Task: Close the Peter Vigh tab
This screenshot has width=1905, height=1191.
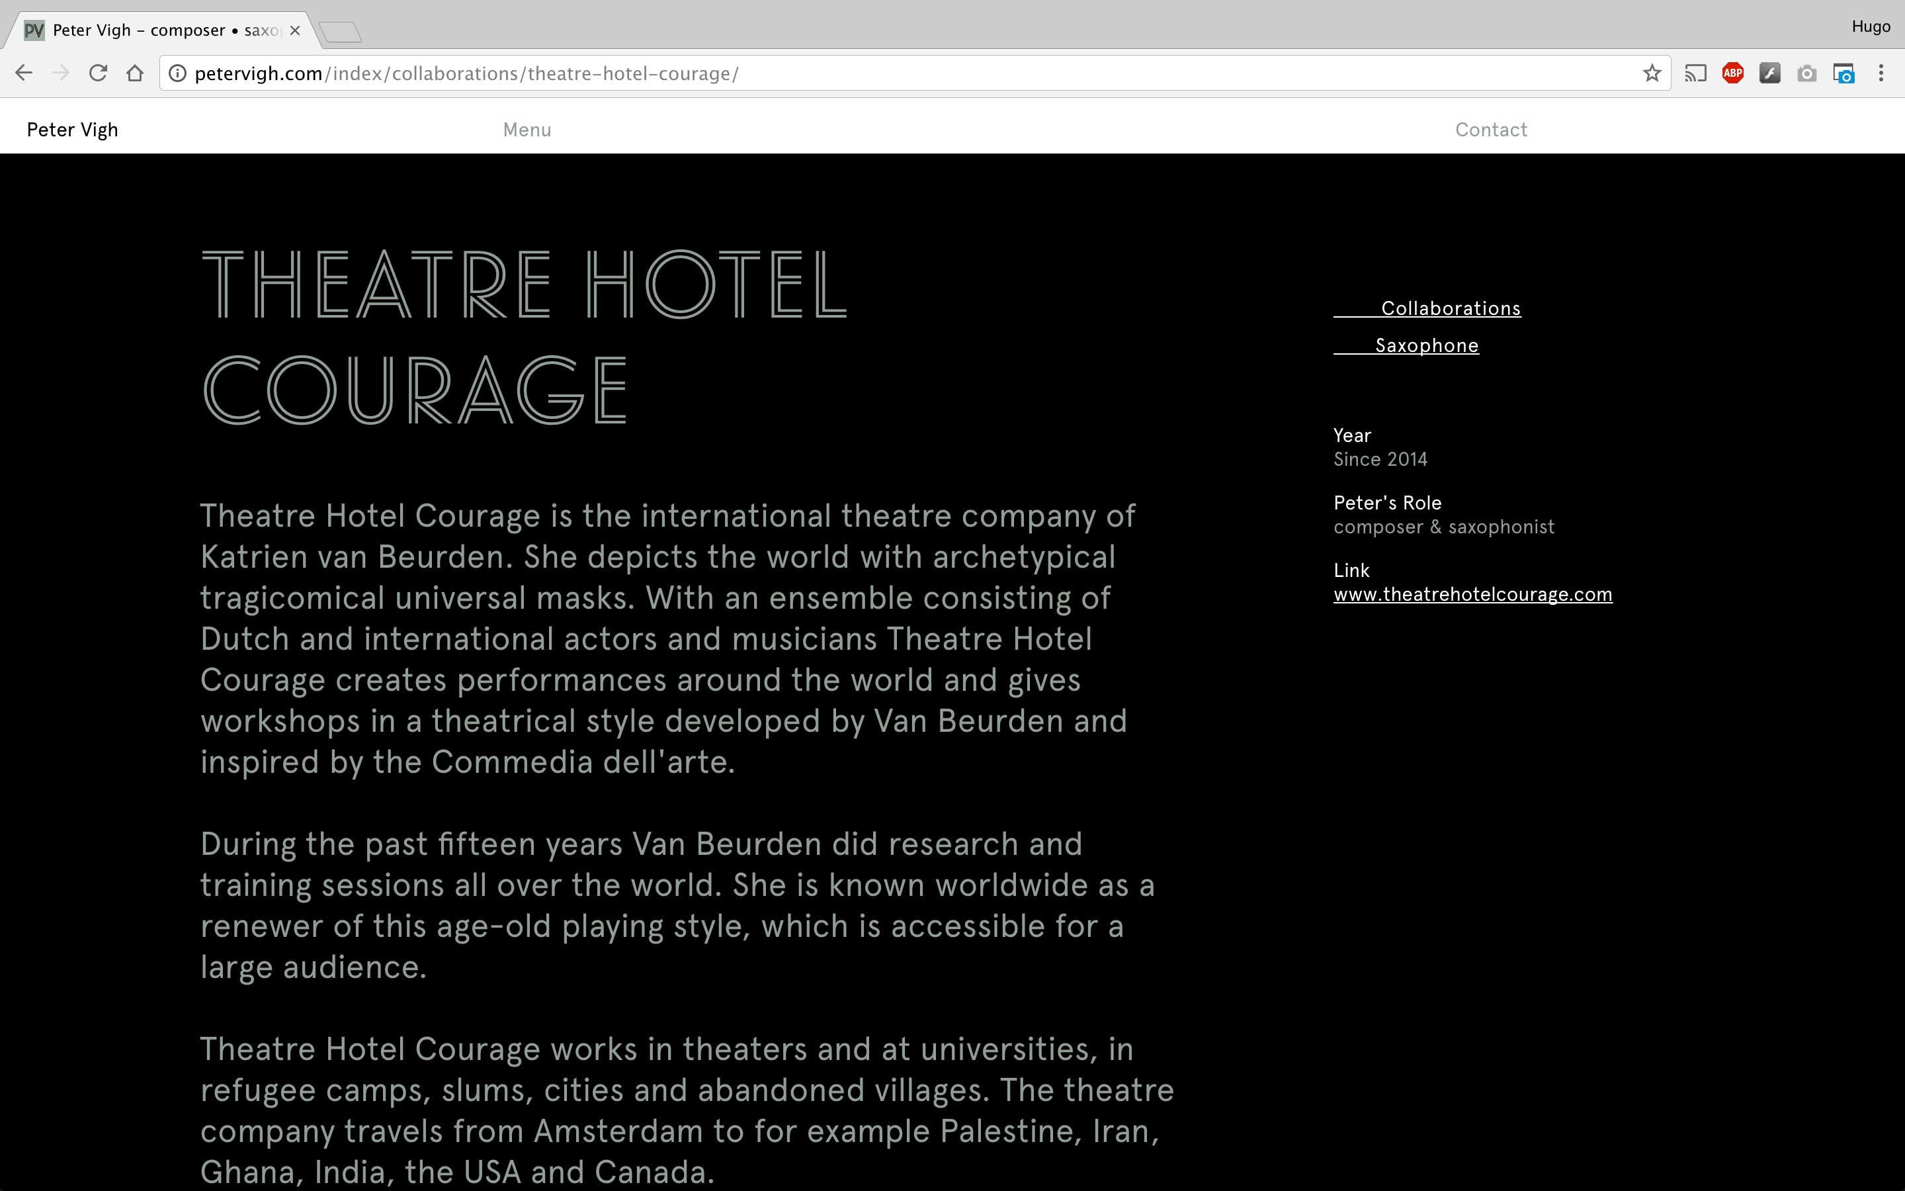Action: [294, 30]
